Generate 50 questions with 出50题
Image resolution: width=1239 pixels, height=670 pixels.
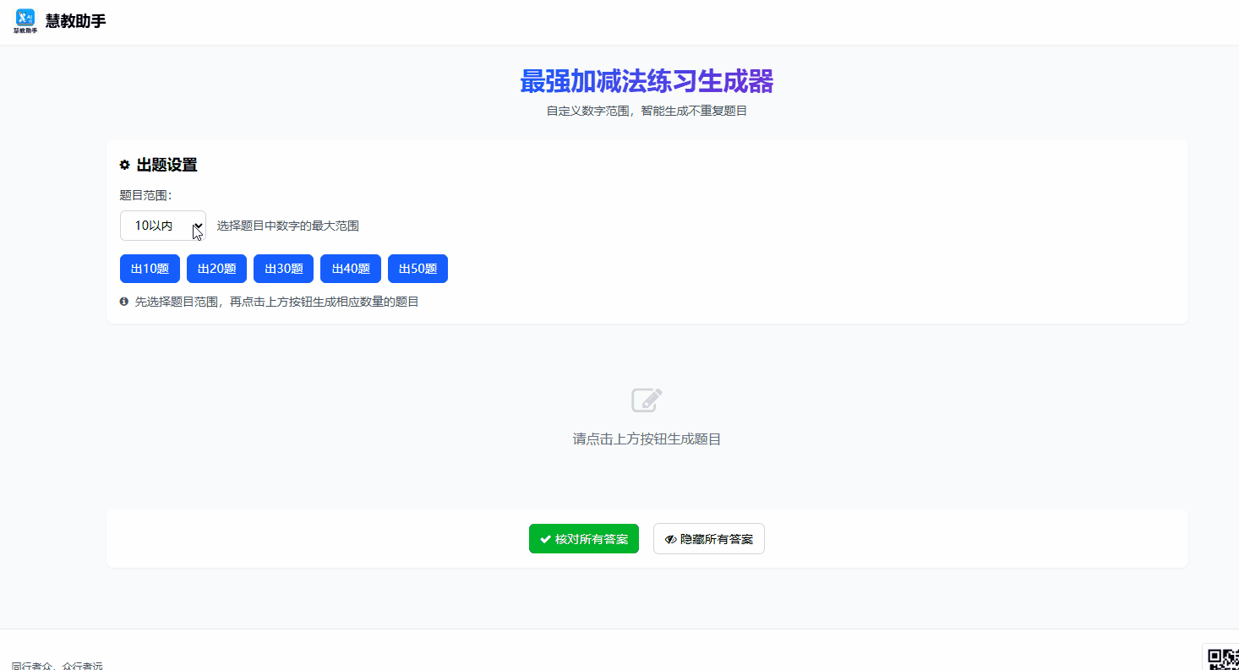pyautogui.click(x=418, y=269)
